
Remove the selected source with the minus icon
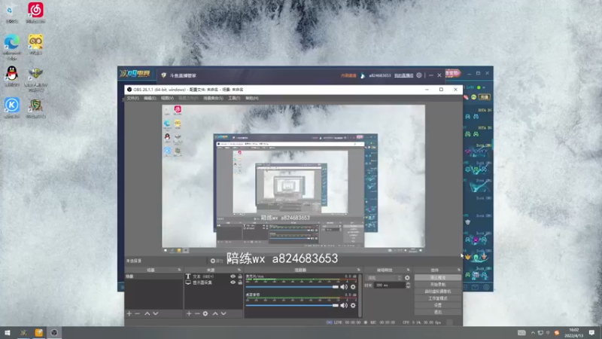click(197, 313)
